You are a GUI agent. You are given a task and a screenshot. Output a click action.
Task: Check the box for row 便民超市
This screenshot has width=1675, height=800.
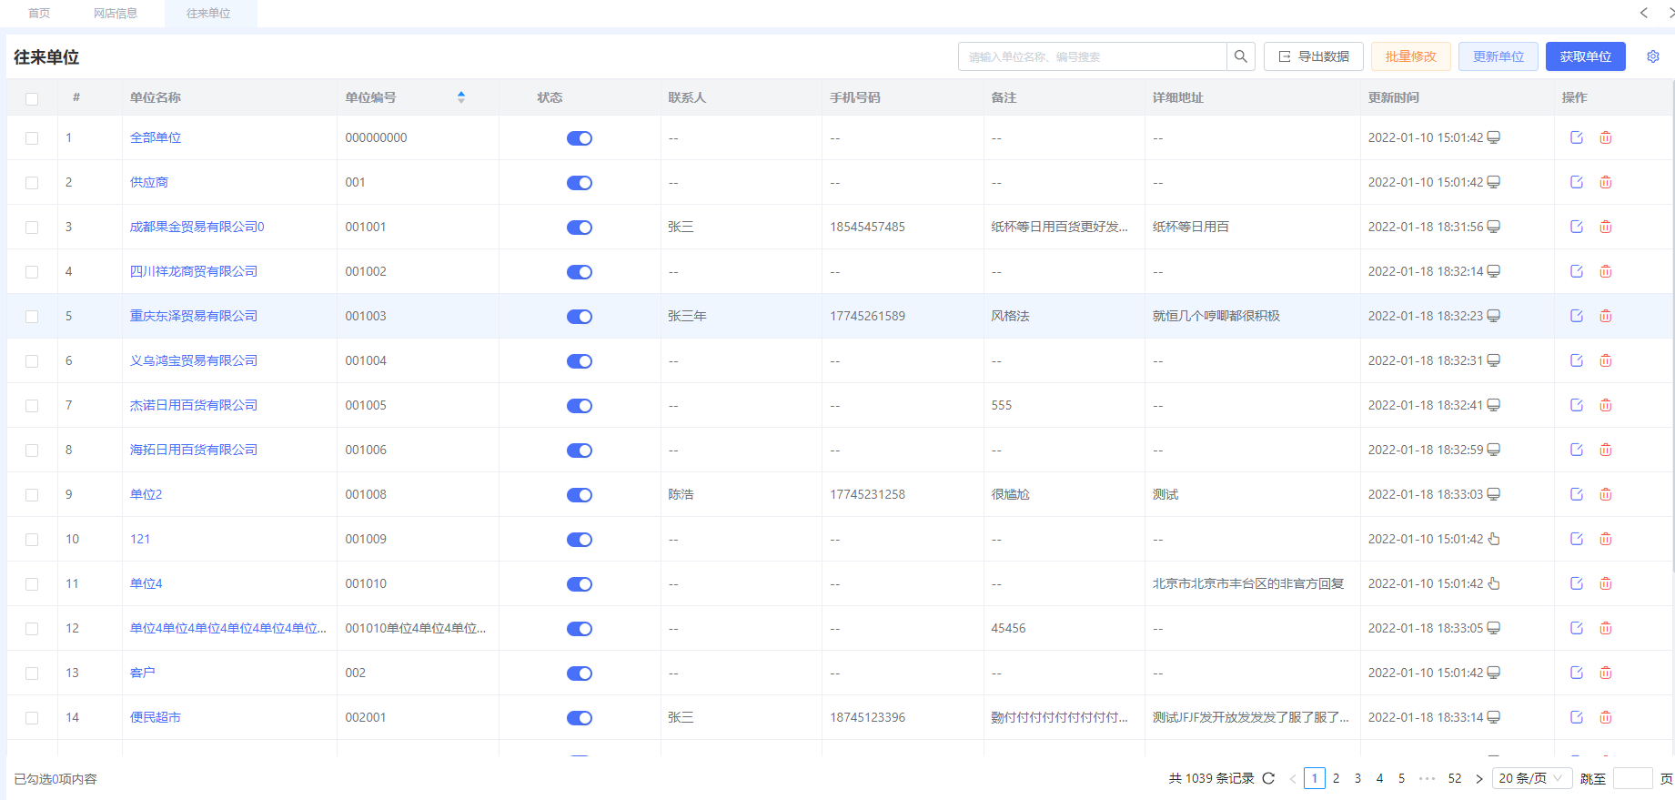[32, 718]
